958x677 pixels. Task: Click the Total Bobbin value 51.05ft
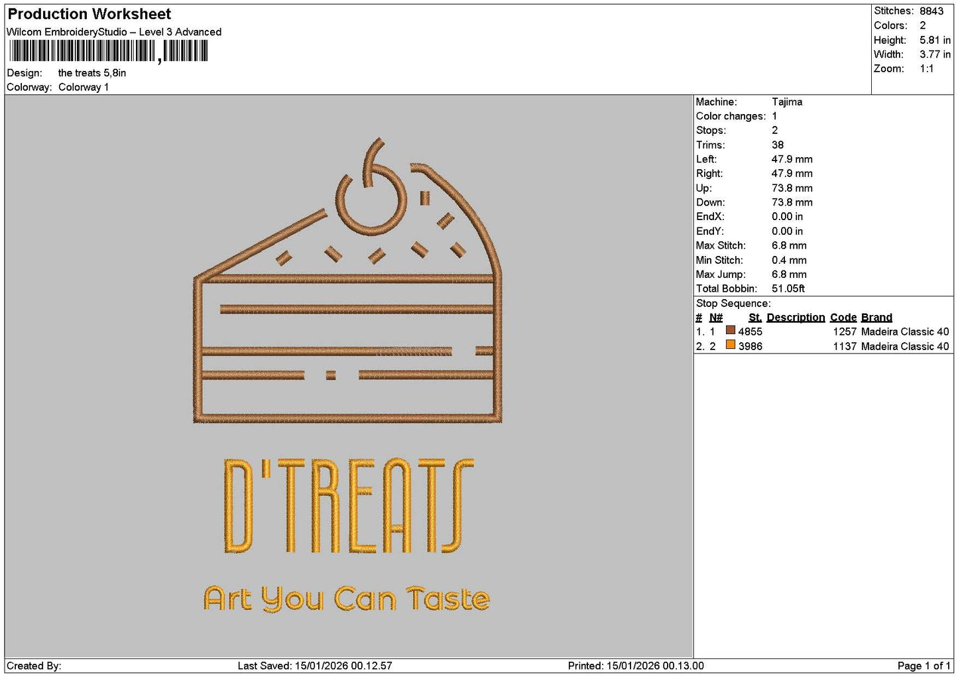pyautogui.click(x=788, y=288)
